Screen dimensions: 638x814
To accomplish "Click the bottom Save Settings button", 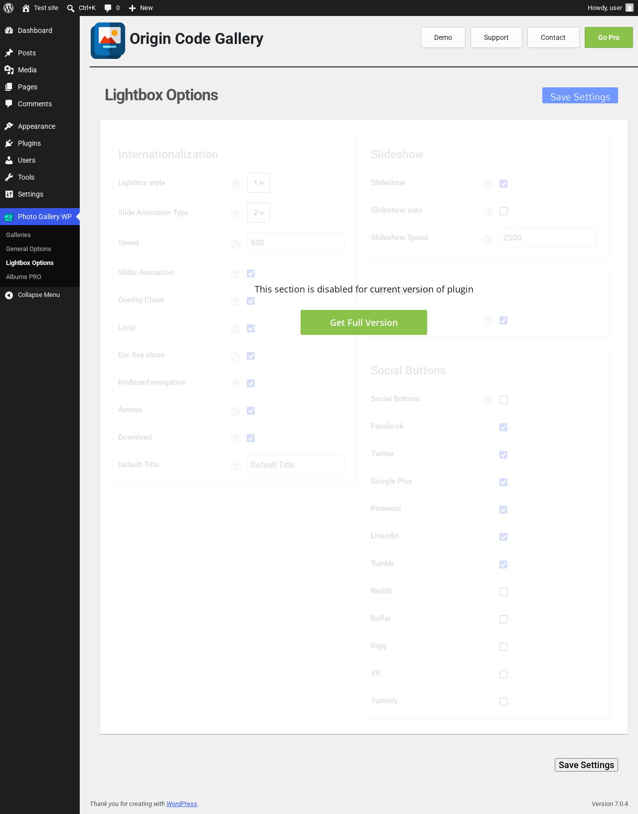I will [x=586, y=765].
